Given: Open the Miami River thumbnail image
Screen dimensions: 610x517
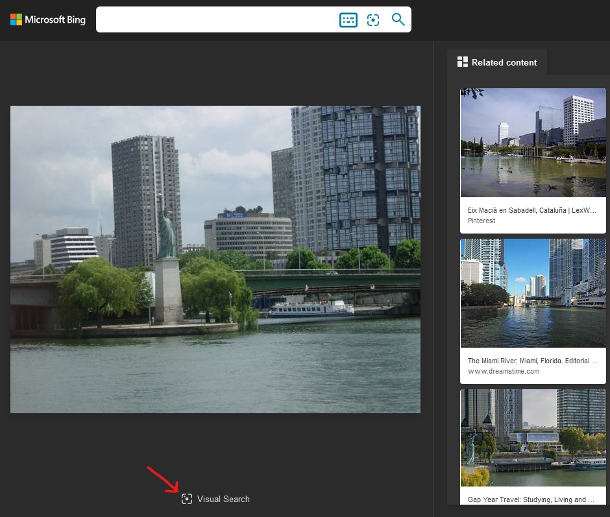Looking at the screenshot, I should pyautogui.click(x=533, y=293).
